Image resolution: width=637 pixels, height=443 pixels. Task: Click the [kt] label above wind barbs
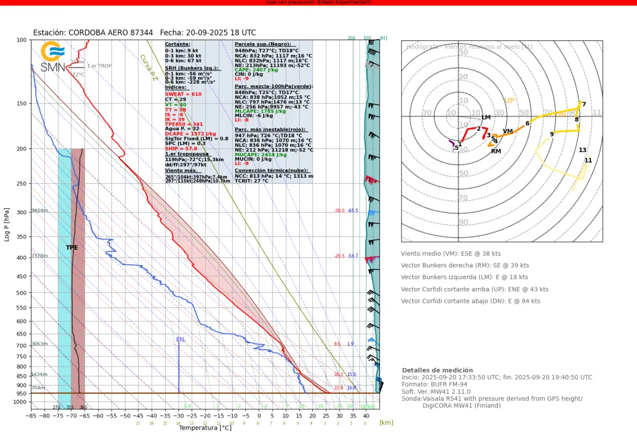tap(383, 38)
